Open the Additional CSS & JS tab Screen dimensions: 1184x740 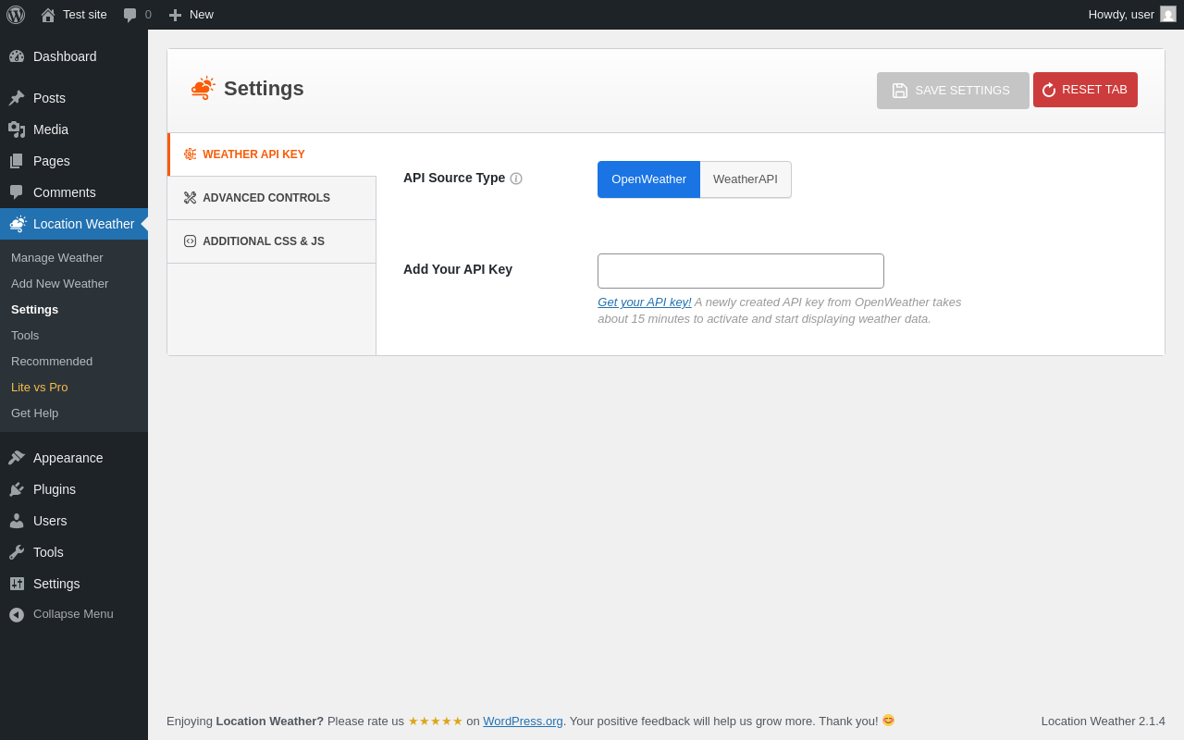coord(264,241)
